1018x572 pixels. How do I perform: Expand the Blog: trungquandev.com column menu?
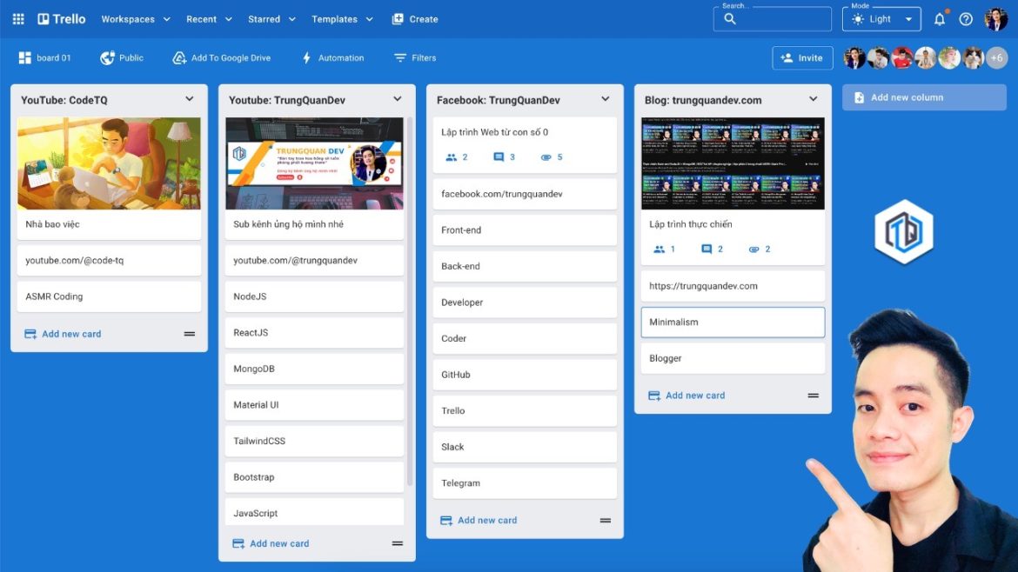[x=814, y=98]
